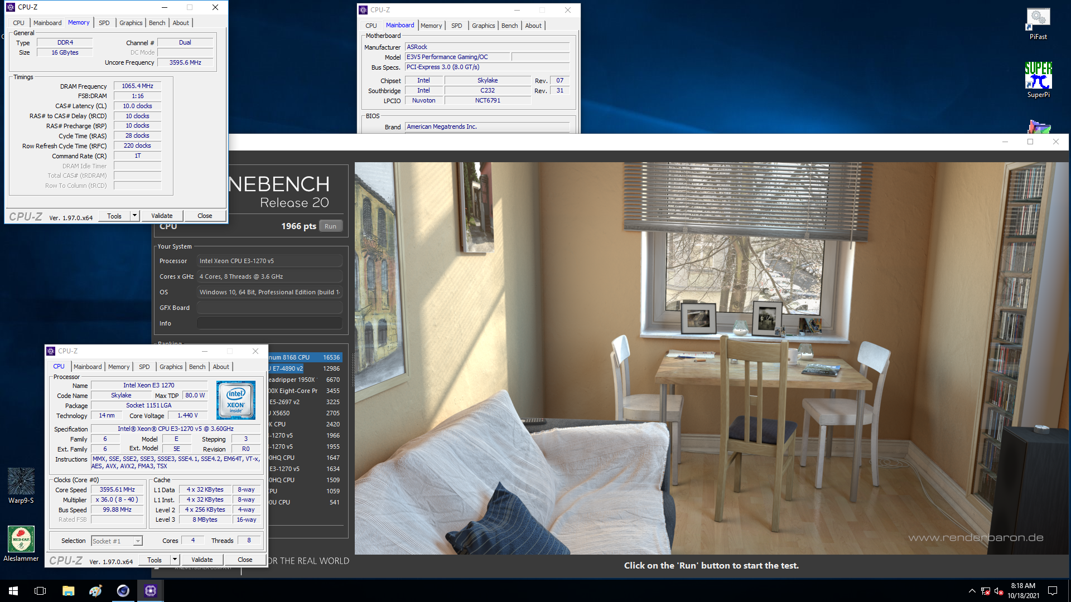Screen dimensions: 1071x602
Task: Open SuperPi desktop shortcut
Action: pos(1038,80)
